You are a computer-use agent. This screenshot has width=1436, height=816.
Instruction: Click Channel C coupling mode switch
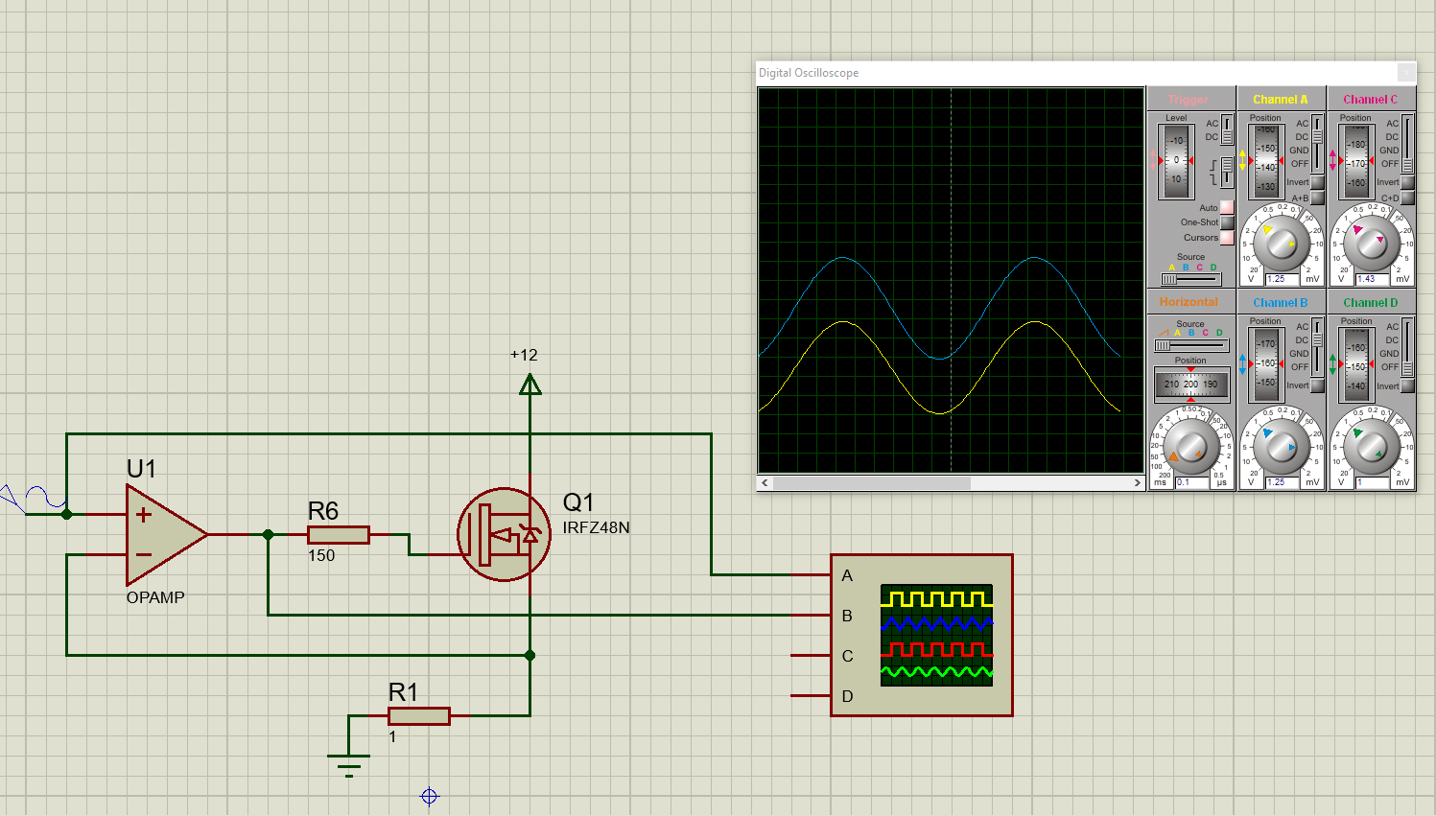click(x=1407, y=144)
